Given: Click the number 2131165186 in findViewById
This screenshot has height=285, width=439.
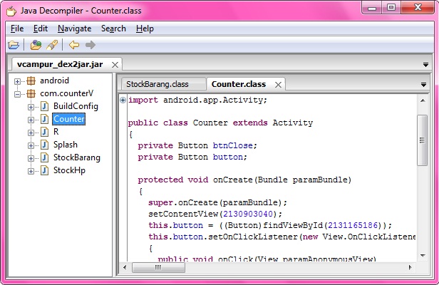Looking at the screenshot, I should pos(353,225).
